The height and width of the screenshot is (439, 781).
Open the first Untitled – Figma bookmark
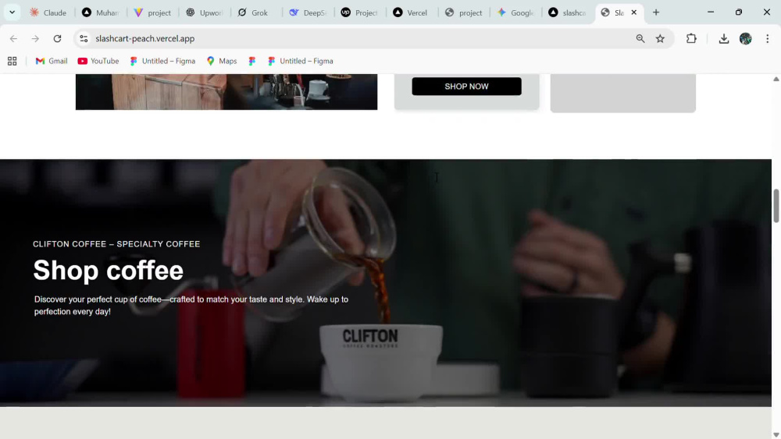163,61
